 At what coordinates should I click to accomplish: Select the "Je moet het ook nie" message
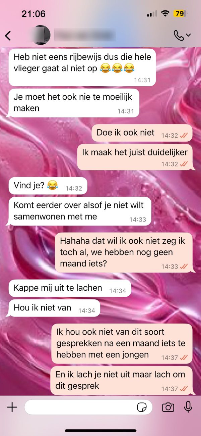74,103
